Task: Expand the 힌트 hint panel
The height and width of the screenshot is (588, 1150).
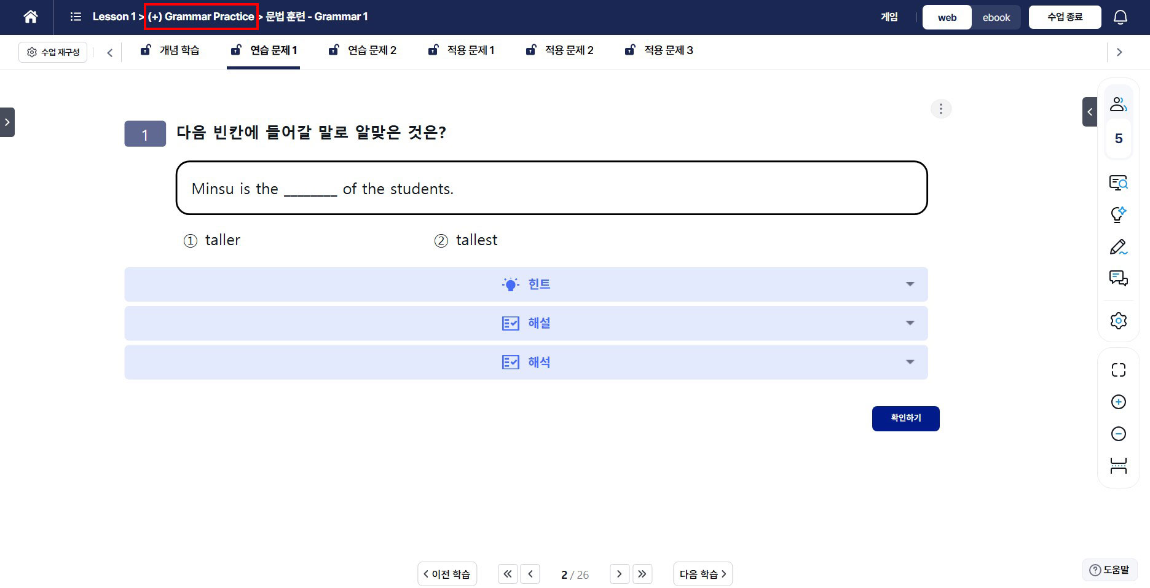Action: pyautogui.click(x=526, y=284)
